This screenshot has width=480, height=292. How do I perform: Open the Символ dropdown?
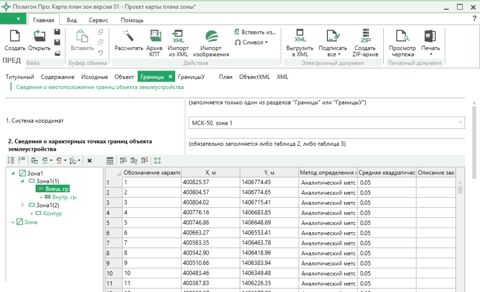(x=252, y=42)
